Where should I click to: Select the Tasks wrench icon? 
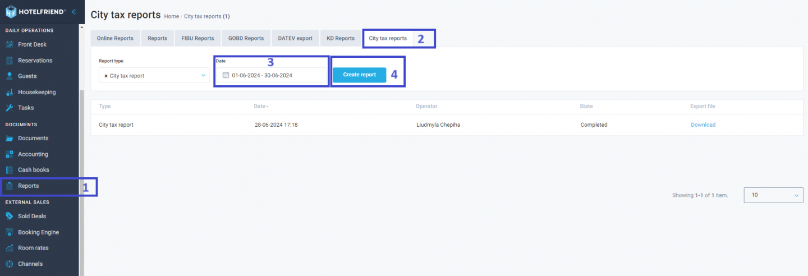(x=9, y=108)
